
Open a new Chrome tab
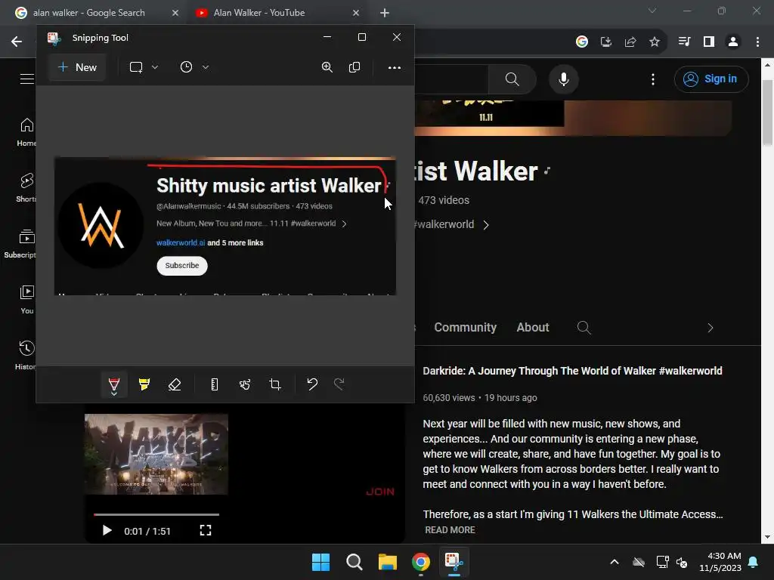385,13
